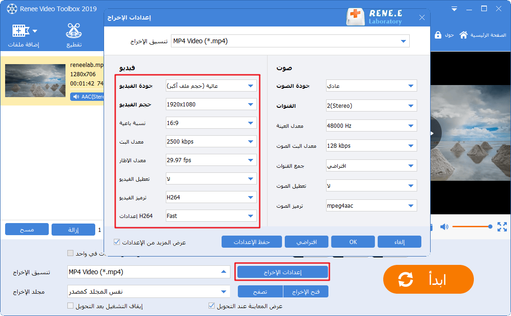Toggle merge into one file checkbox

pos(70,253)
